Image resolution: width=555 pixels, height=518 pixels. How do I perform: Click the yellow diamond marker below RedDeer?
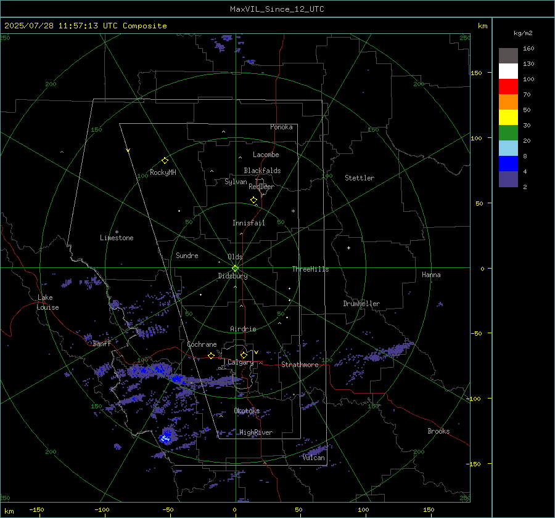coord(254,200)
